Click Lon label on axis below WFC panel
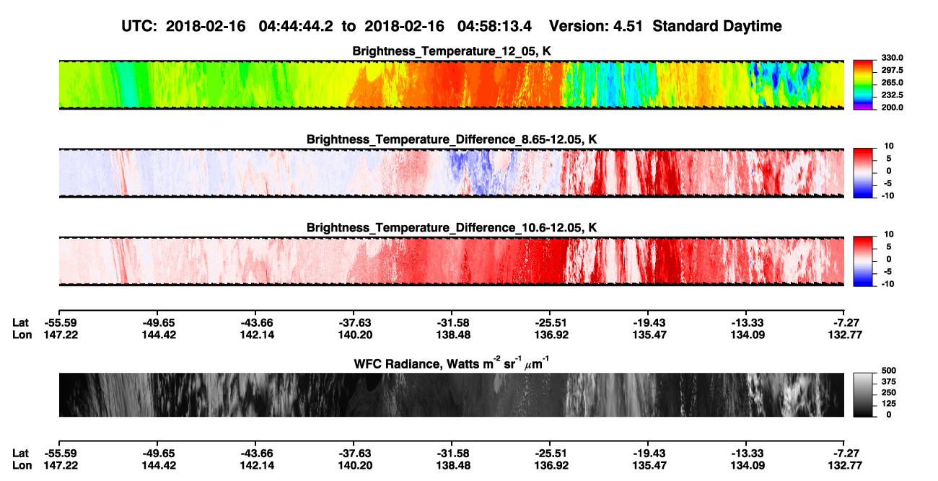The image size is (938, 481). 22,465
